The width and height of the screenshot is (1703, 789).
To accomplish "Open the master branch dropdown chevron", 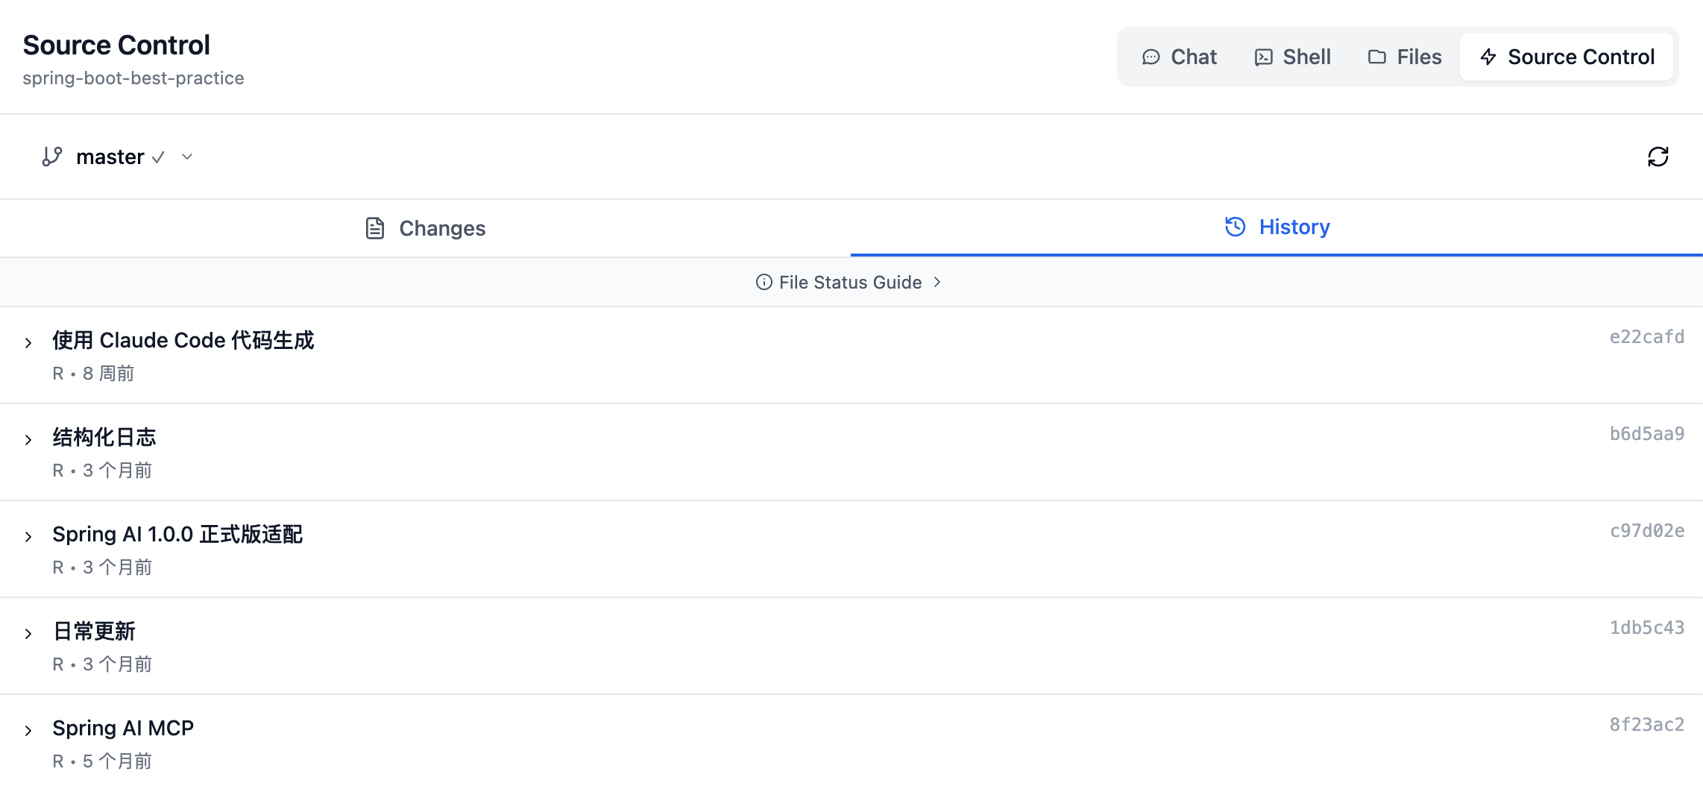I will (187, 157).
